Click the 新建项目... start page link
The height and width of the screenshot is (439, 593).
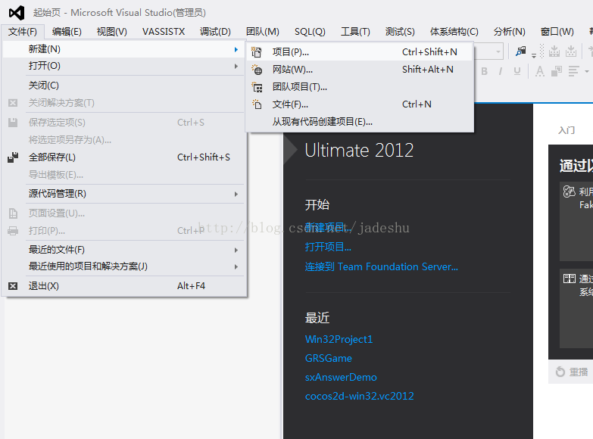click(328, 227)
